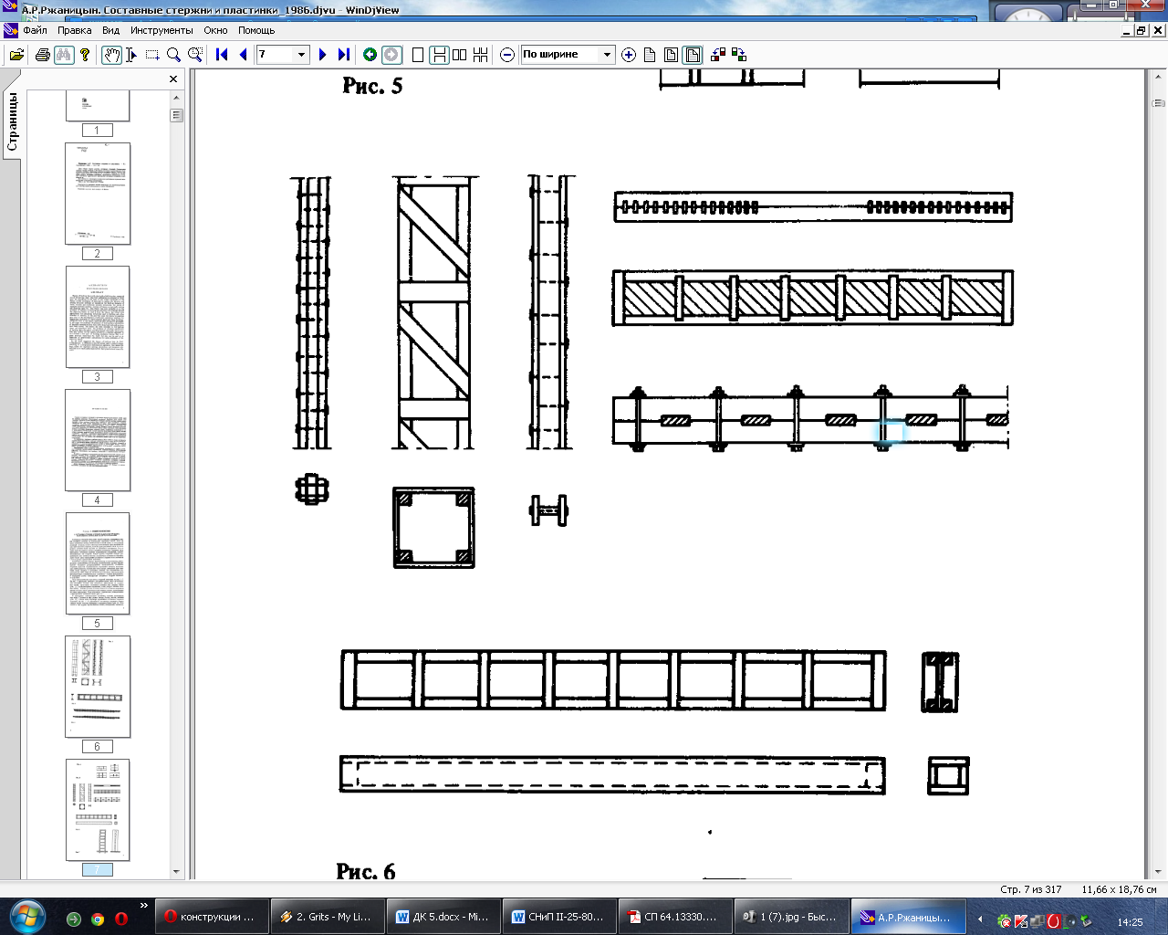1168x935 pixels.
Task: Click the rotate left icon
Action: (718, 55)
